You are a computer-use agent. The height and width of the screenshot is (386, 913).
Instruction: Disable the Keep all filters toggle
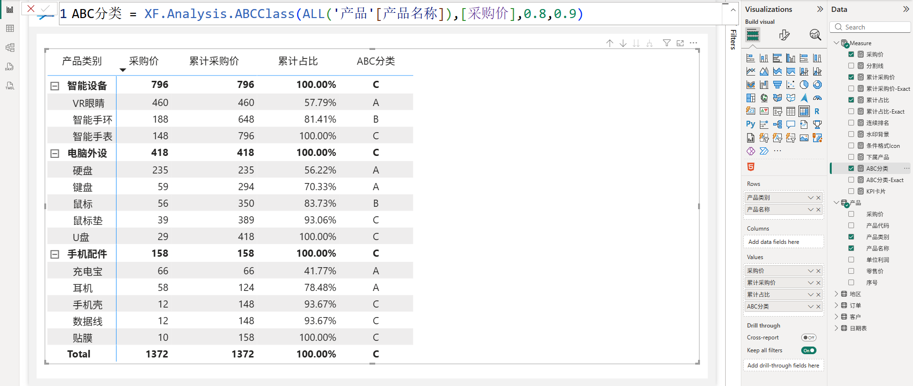(808, 350)
